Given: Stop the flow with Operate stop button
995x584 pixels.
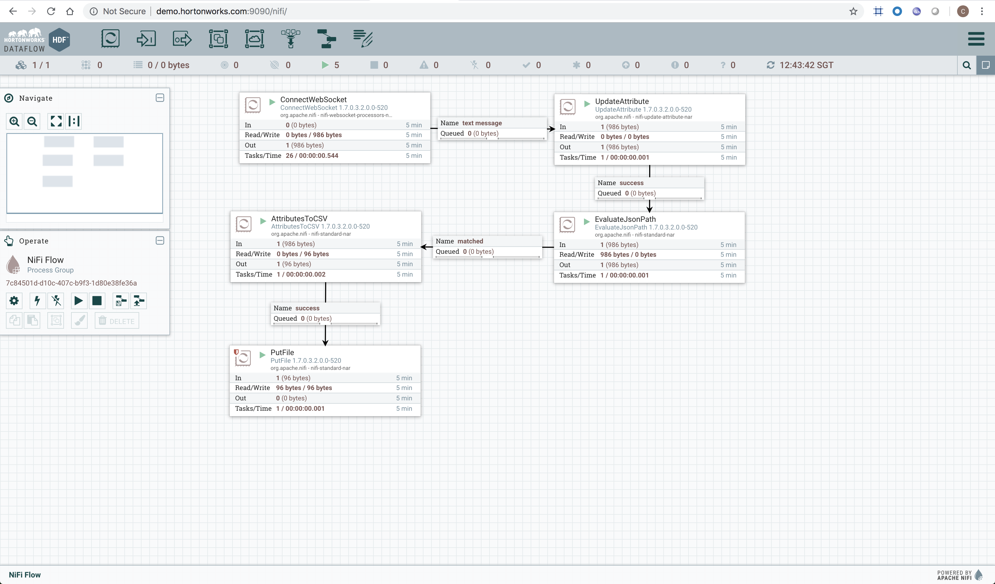Looking at the screenshot, I should coord(97,301).
